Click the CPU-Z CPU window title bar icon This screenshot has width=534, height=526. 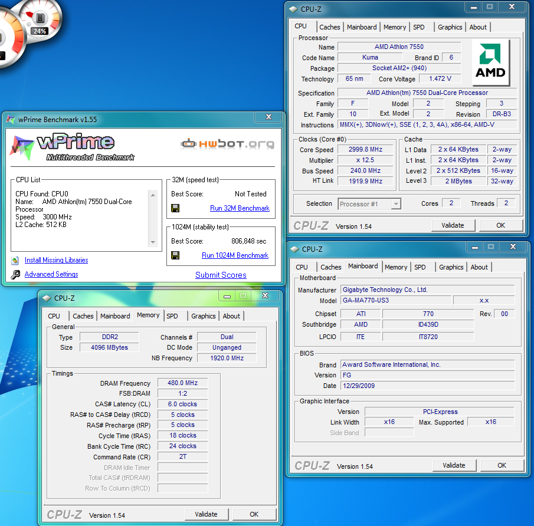click(293, 9)
